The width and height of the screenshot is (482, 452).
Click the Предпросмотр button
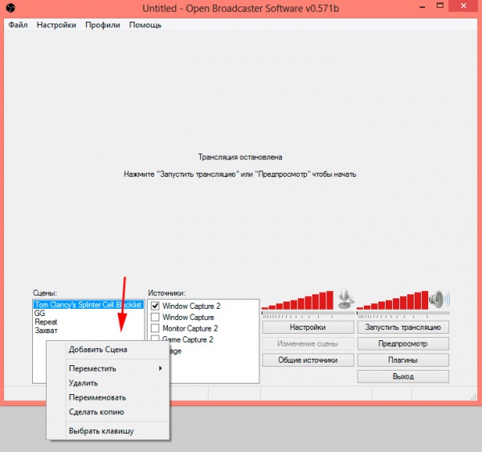pos(402,344)
